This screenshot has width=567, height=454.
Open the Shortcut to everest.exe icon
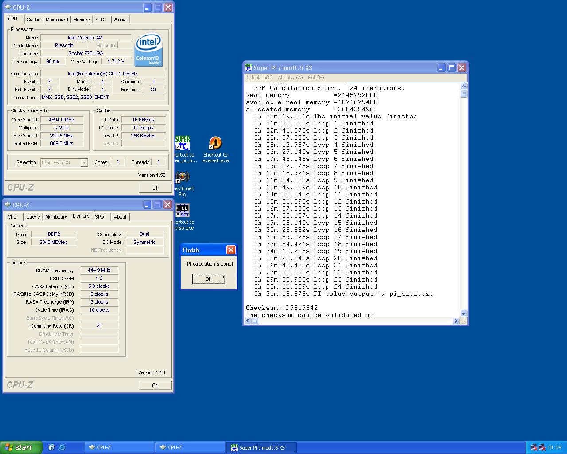tap(215, 143)
